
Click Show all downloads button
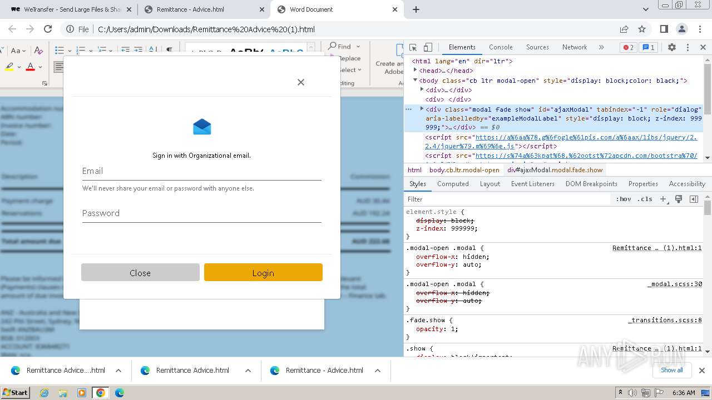(x=671, y=371)
